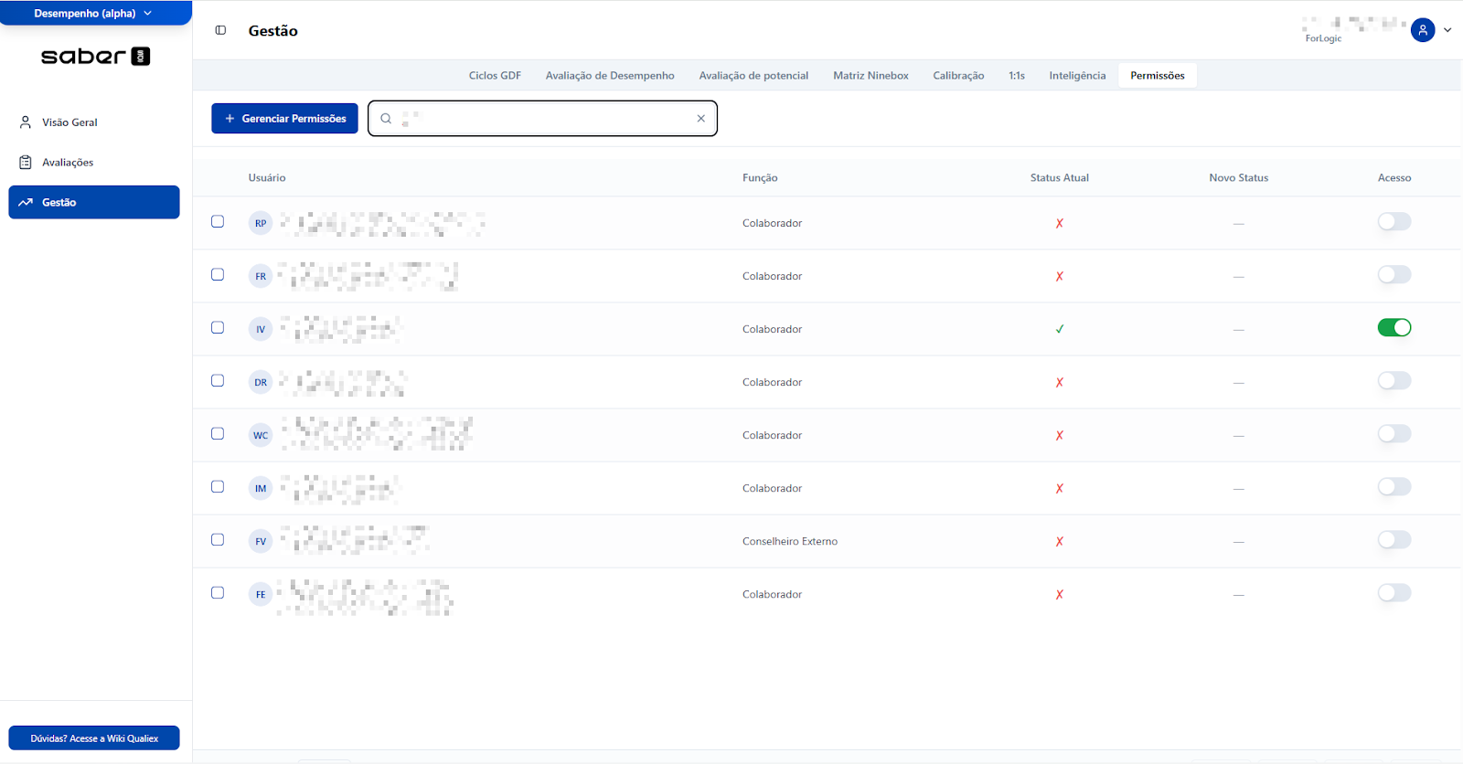
Task: Focus the user search input field
Action: click(x=549, y=119)
